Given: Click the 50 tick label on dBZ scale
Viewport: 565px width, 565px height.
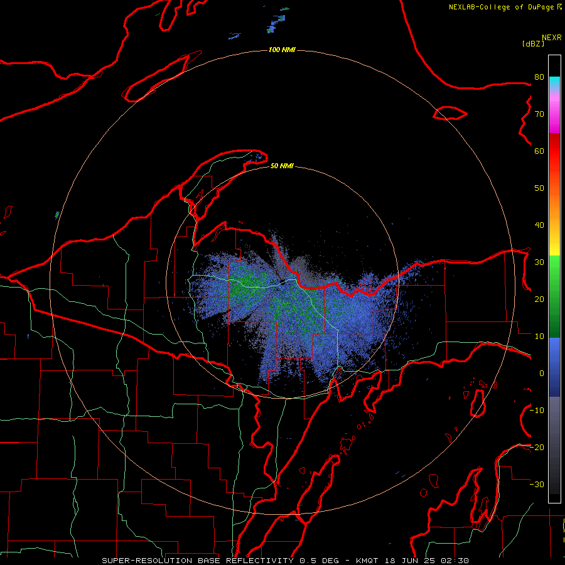Looking at the screenshot, I should coord(539,188).
